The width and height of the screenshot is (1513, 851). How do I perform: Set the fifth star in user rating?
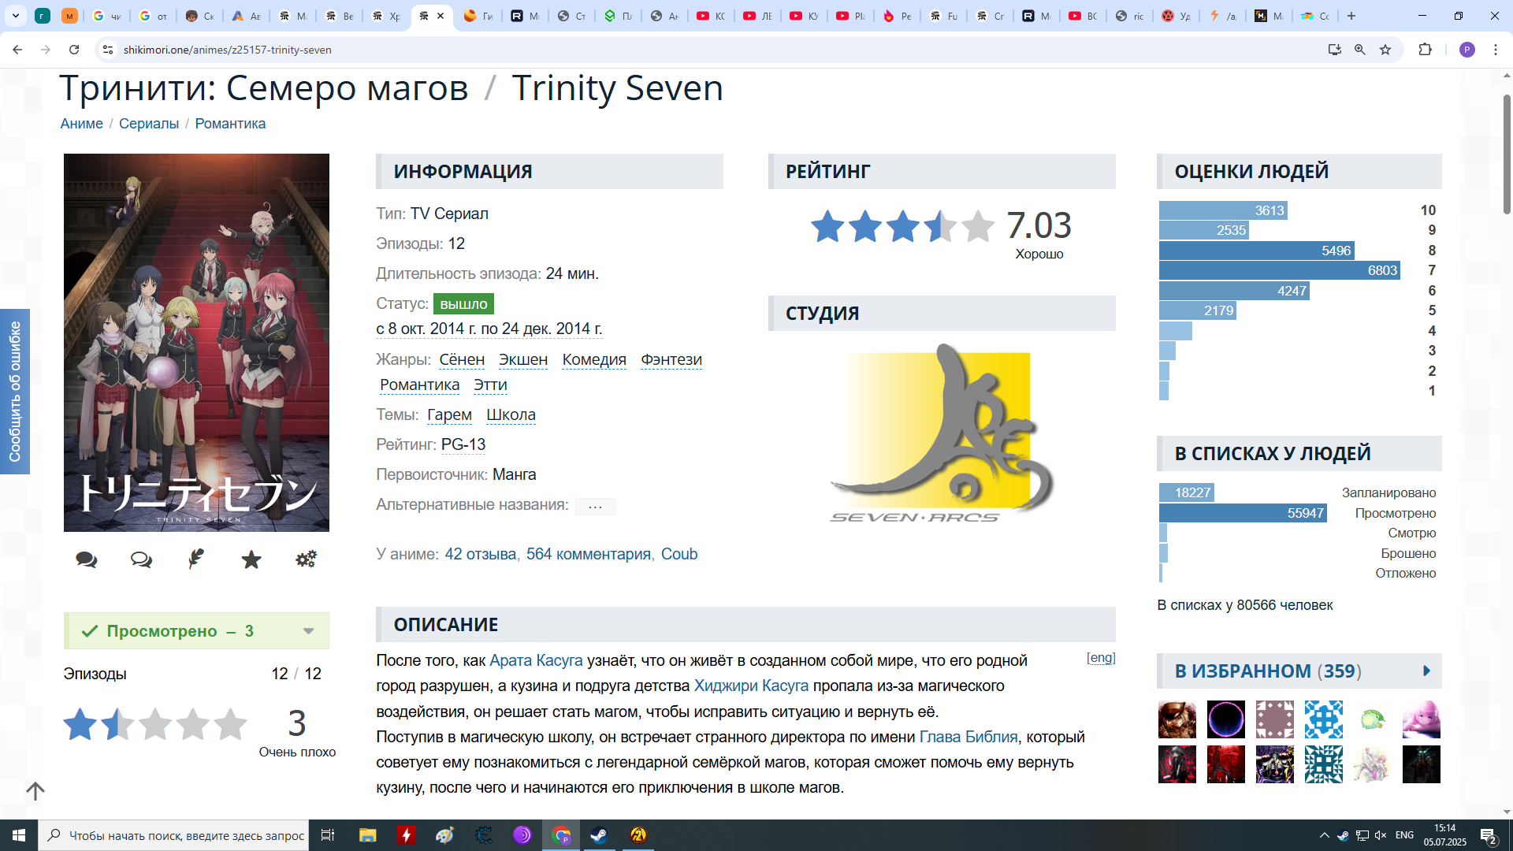click(x=230, y=724)
